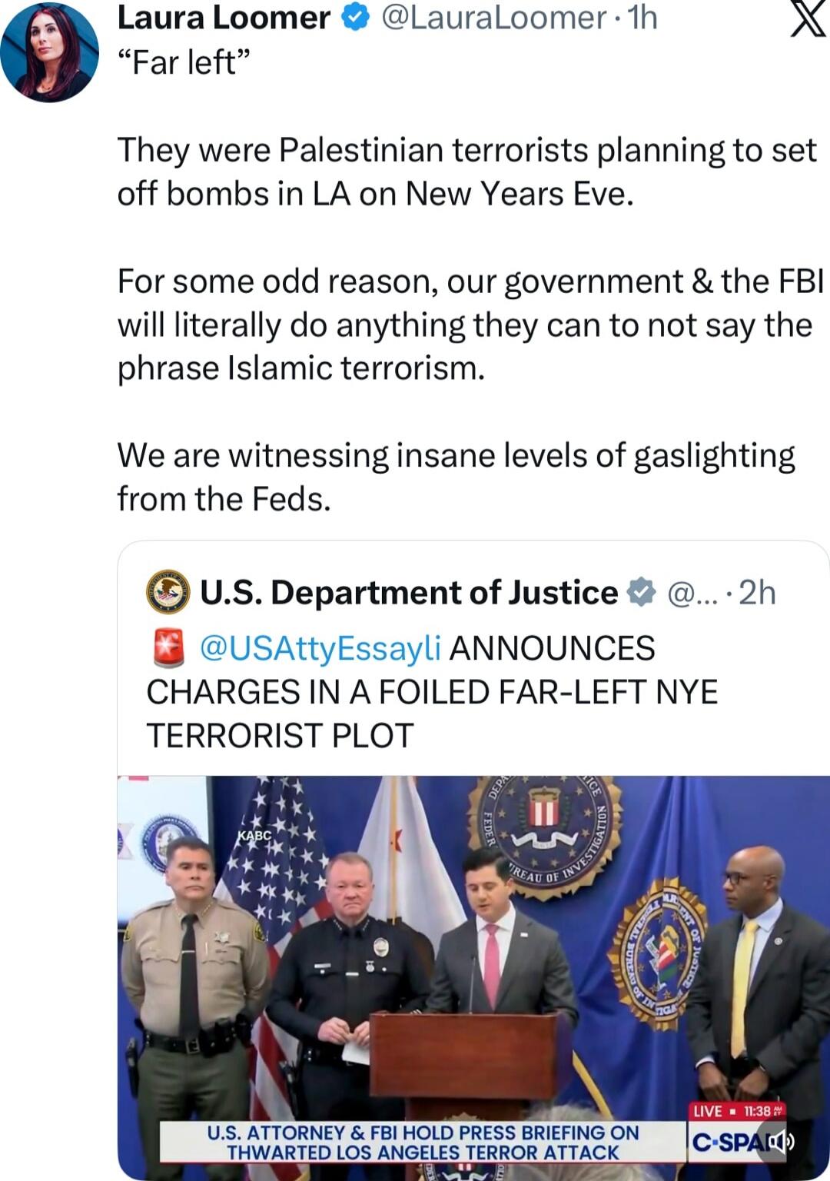The height and width of the screenshot is (1181, 830).
Task: Click the truncated @... handle in quoted post
Action: (691, 593)
